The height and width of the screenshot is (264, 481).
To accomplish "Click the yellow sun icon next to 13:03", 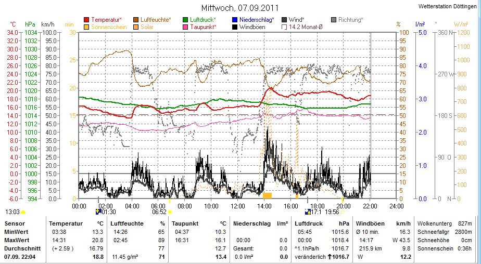I will pyautogui.click(x=23, y=212).
